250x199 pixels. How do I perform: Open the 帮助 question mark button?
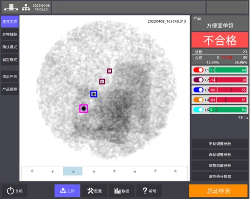tap(149, 191)
